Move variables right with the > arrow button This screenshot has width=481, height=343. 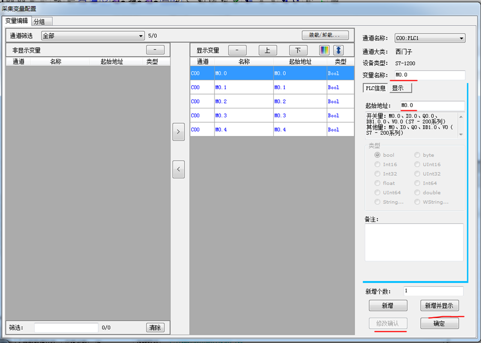point(178,132)
